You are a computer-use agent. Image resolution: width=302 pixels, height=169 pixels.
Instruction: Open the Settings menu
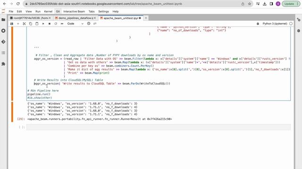pyautogui.click(x=104, y=11)
